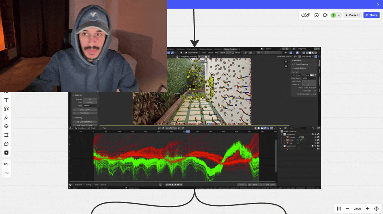Select the Pen drawing tool

6,118
